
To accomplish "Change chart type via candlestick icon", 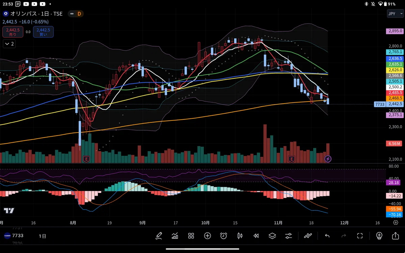I will pos(240,236).
